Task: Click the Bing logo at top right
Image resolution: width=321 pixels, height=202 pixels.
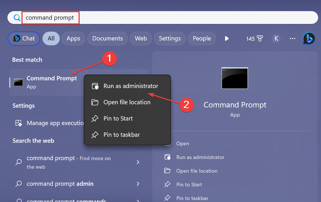Action: [309, 38]
